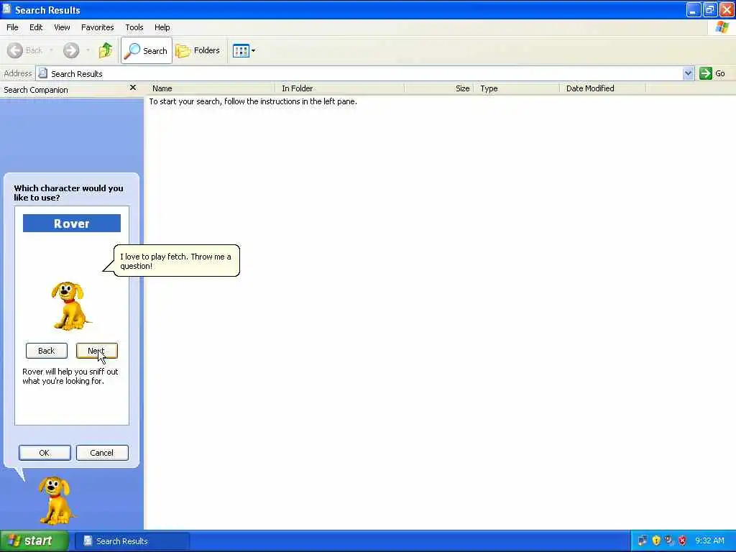The width and height of the screenshot is (736, 552).
Task: Select Search Results taskbar button
Action: pos(132,540)
